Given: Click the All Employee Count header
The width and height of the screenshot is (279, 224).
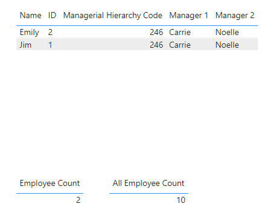Looking at the screenshot, I should coord(149,184).
